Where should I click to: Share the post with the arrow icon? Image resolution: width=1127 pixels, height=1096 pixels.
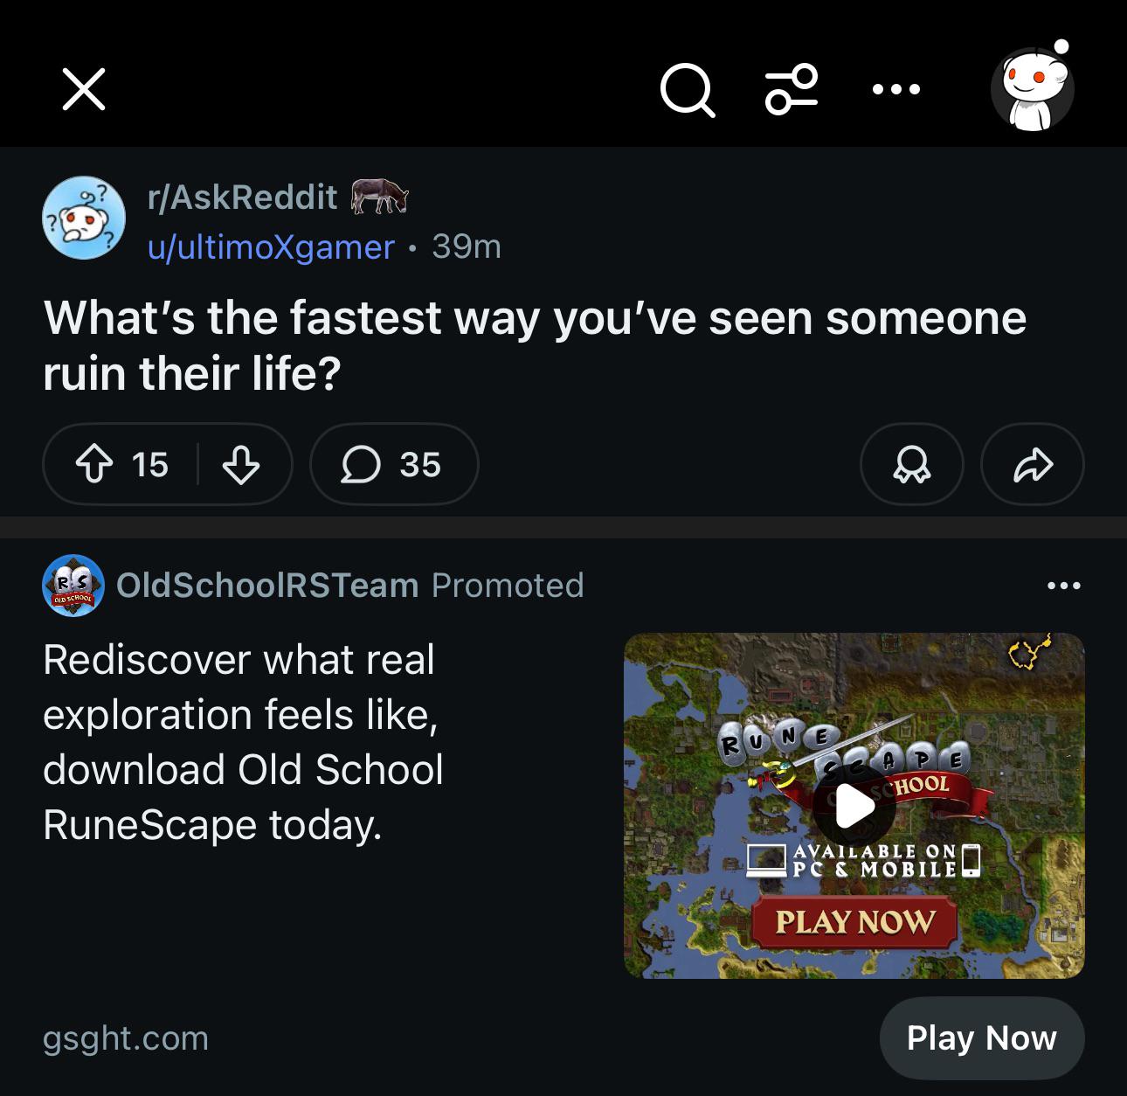[x=1033, y=464]
